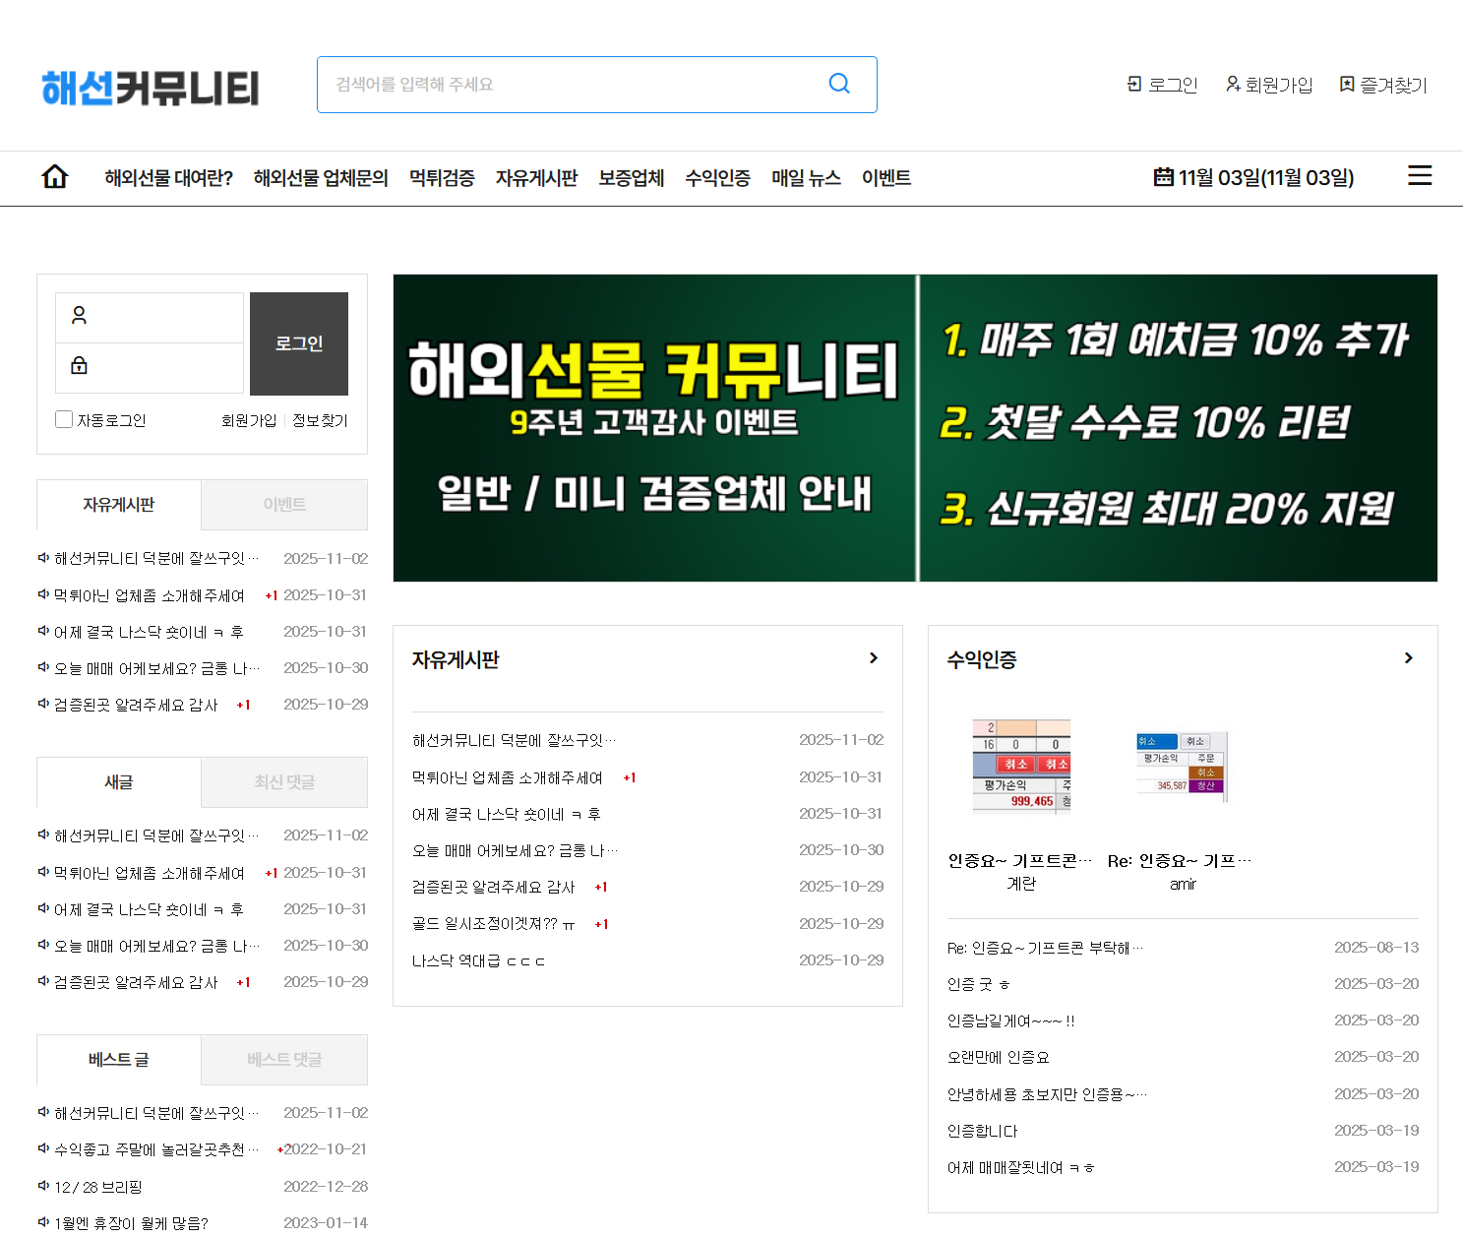
Task: Expand the 자유게시판 panel arrow
Action: point(874,658)
